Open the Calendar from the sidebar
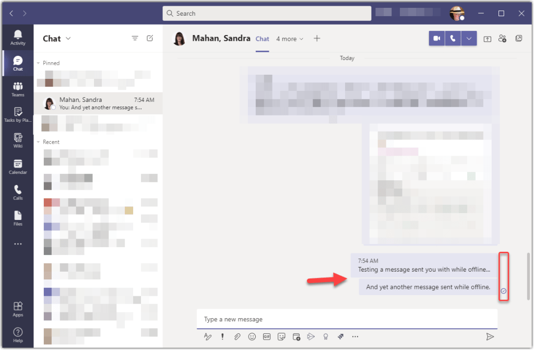Screen dimensions: 534x350 coord(17,166)
